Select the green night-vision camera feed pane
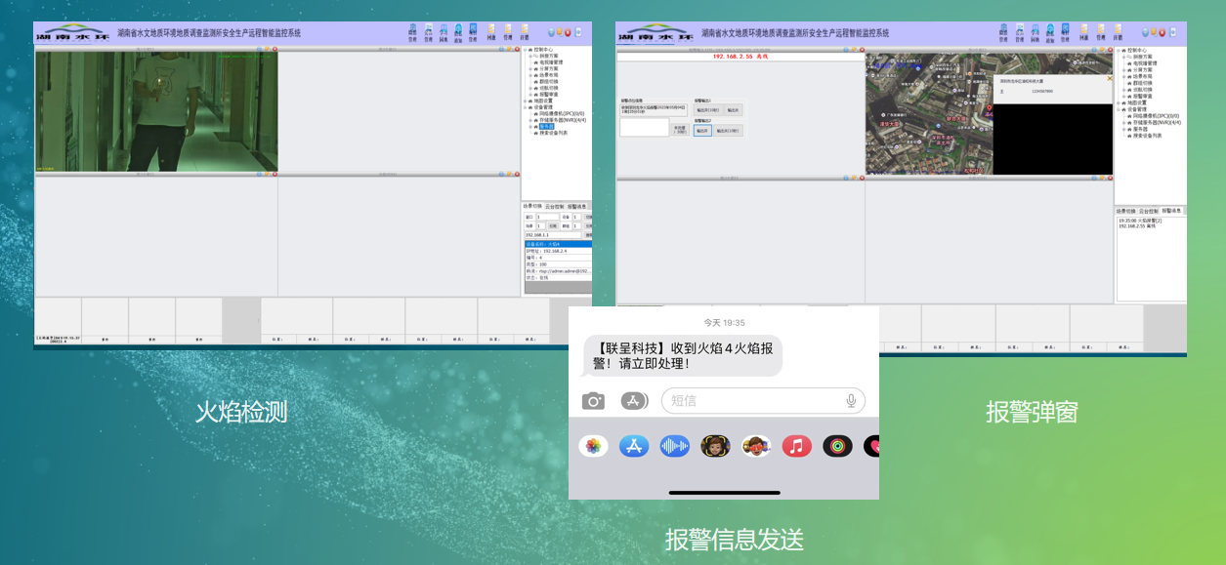This screenshot has width=1226, height=565. pos(156,111)
